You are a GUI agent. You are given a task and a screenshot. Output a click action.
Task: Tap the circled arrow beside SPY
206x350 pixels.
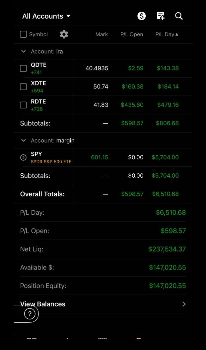pyautogui.click(x=23, y=158)
